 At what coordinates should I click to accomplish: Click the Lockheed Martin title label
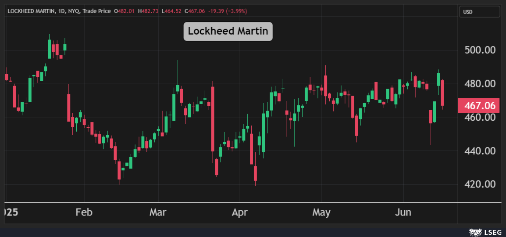point(228,31)
